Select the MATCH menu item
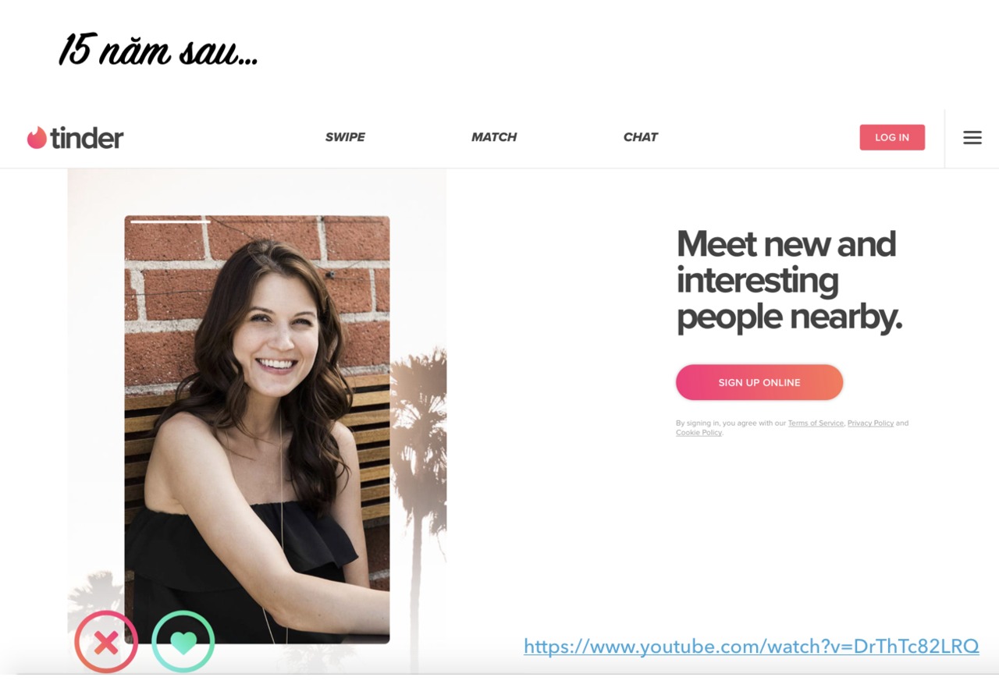This screenshot has width=999, height=684. 494,137
